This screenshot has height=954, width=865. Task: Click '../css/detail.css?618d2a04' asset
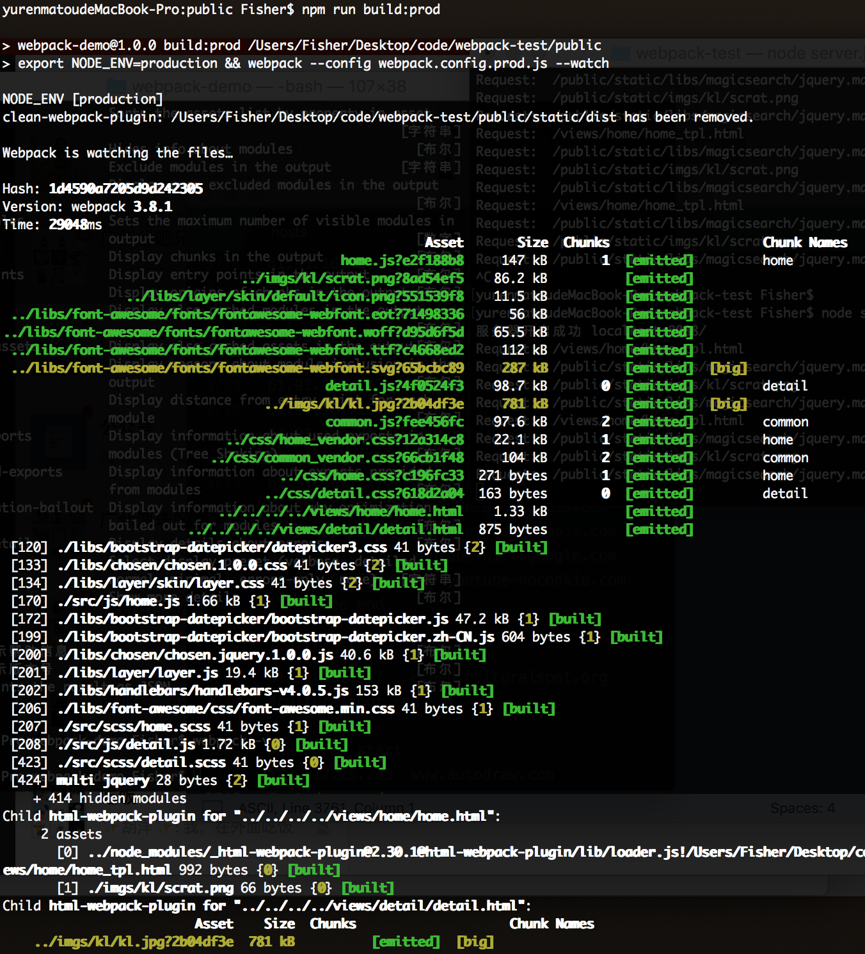click(365, 494)
